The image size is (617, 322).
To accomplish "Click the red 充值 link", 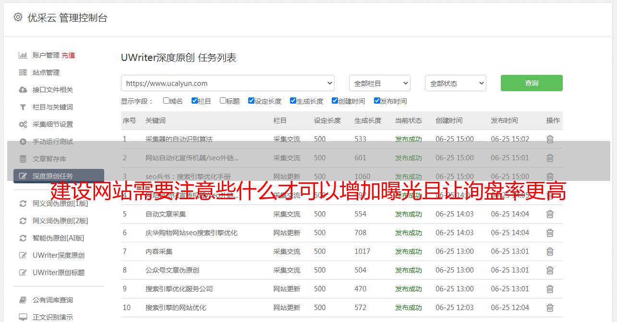I will 68,55.
